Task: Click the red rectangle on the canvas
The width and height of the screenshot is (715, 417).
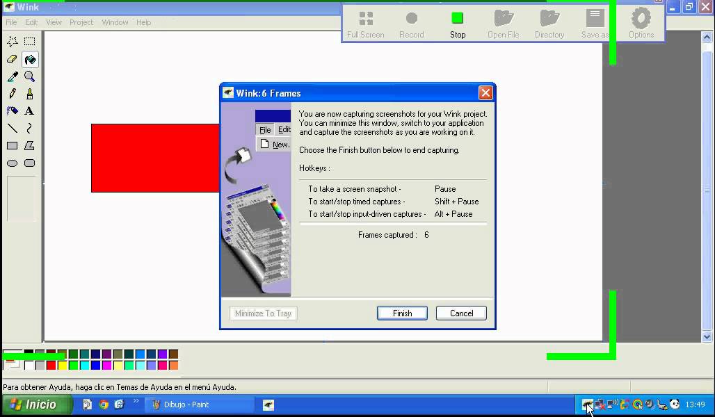Action: 155,158
